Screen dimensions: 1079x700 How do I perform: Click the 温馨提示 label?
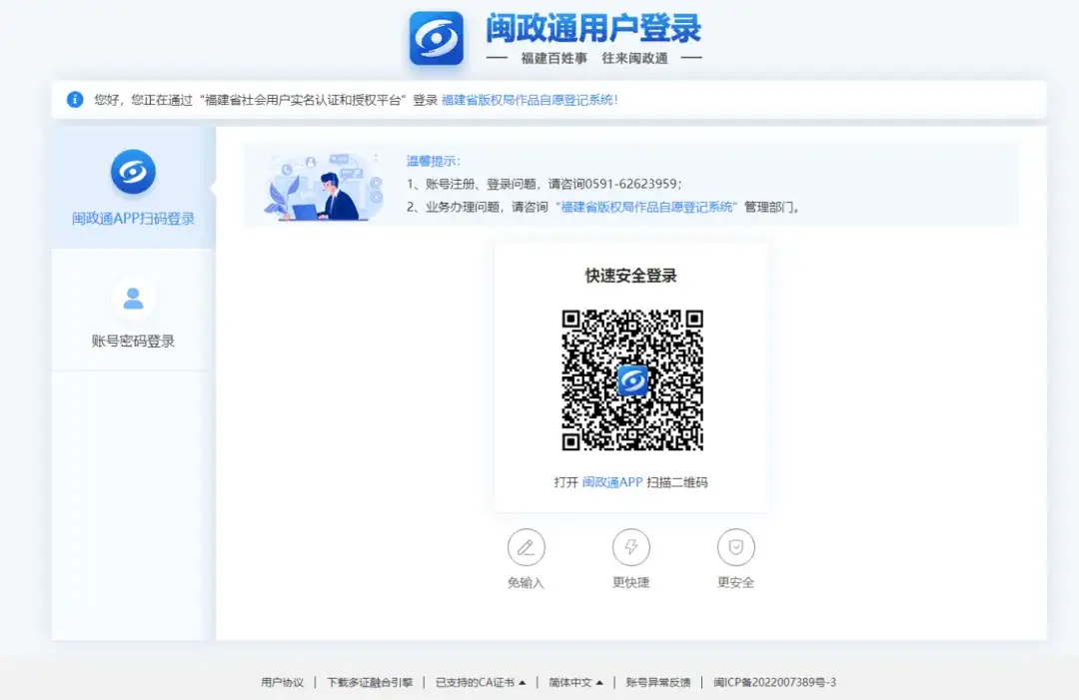click(x=434, y=161)
